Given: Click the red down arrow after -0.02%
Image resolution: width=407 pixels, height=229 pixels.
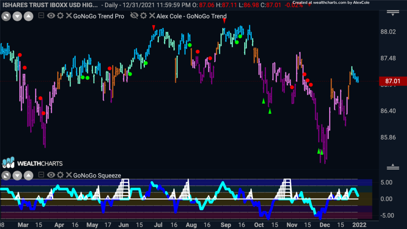Looking at the screenshot, I should tap(309, 5).
